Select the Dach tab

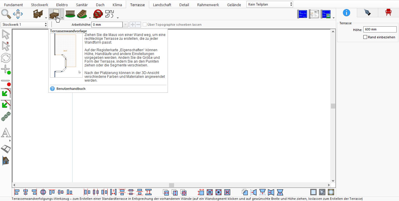pyautogui.click(x=100, y=5)
